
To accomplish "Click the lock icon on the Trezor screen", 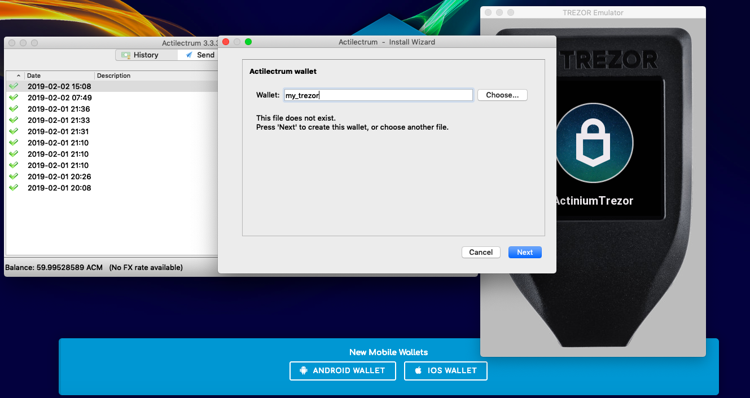I will 594,143.
